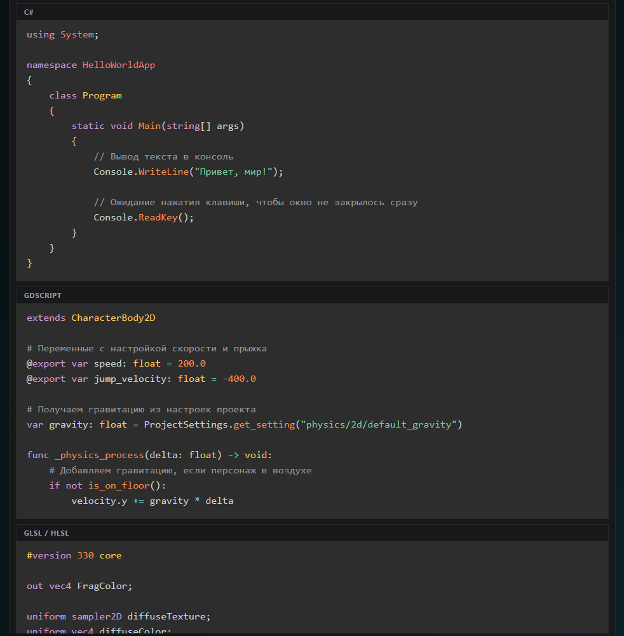Screen dimensions: 624x636
Task: Select the "namespace HelloWorldApp" line
Action: point(91,65)
